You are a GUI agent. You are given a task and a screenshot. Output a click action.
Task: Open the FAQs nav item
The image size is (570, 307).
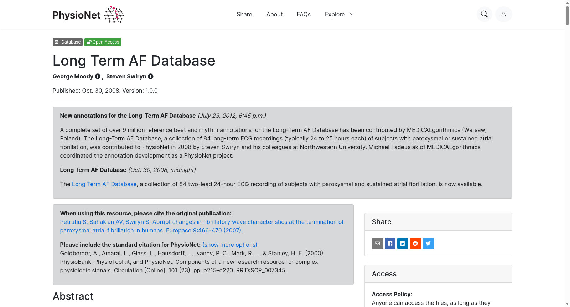click(x=304, y=14)
